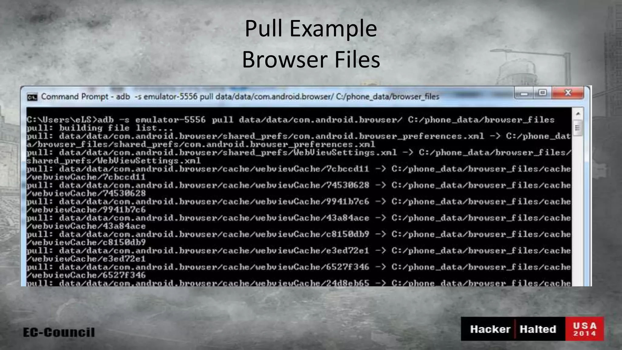Minimize the Command Prompt window
Image resolution: width=622 pixels, height=350 pixels.
524,93
